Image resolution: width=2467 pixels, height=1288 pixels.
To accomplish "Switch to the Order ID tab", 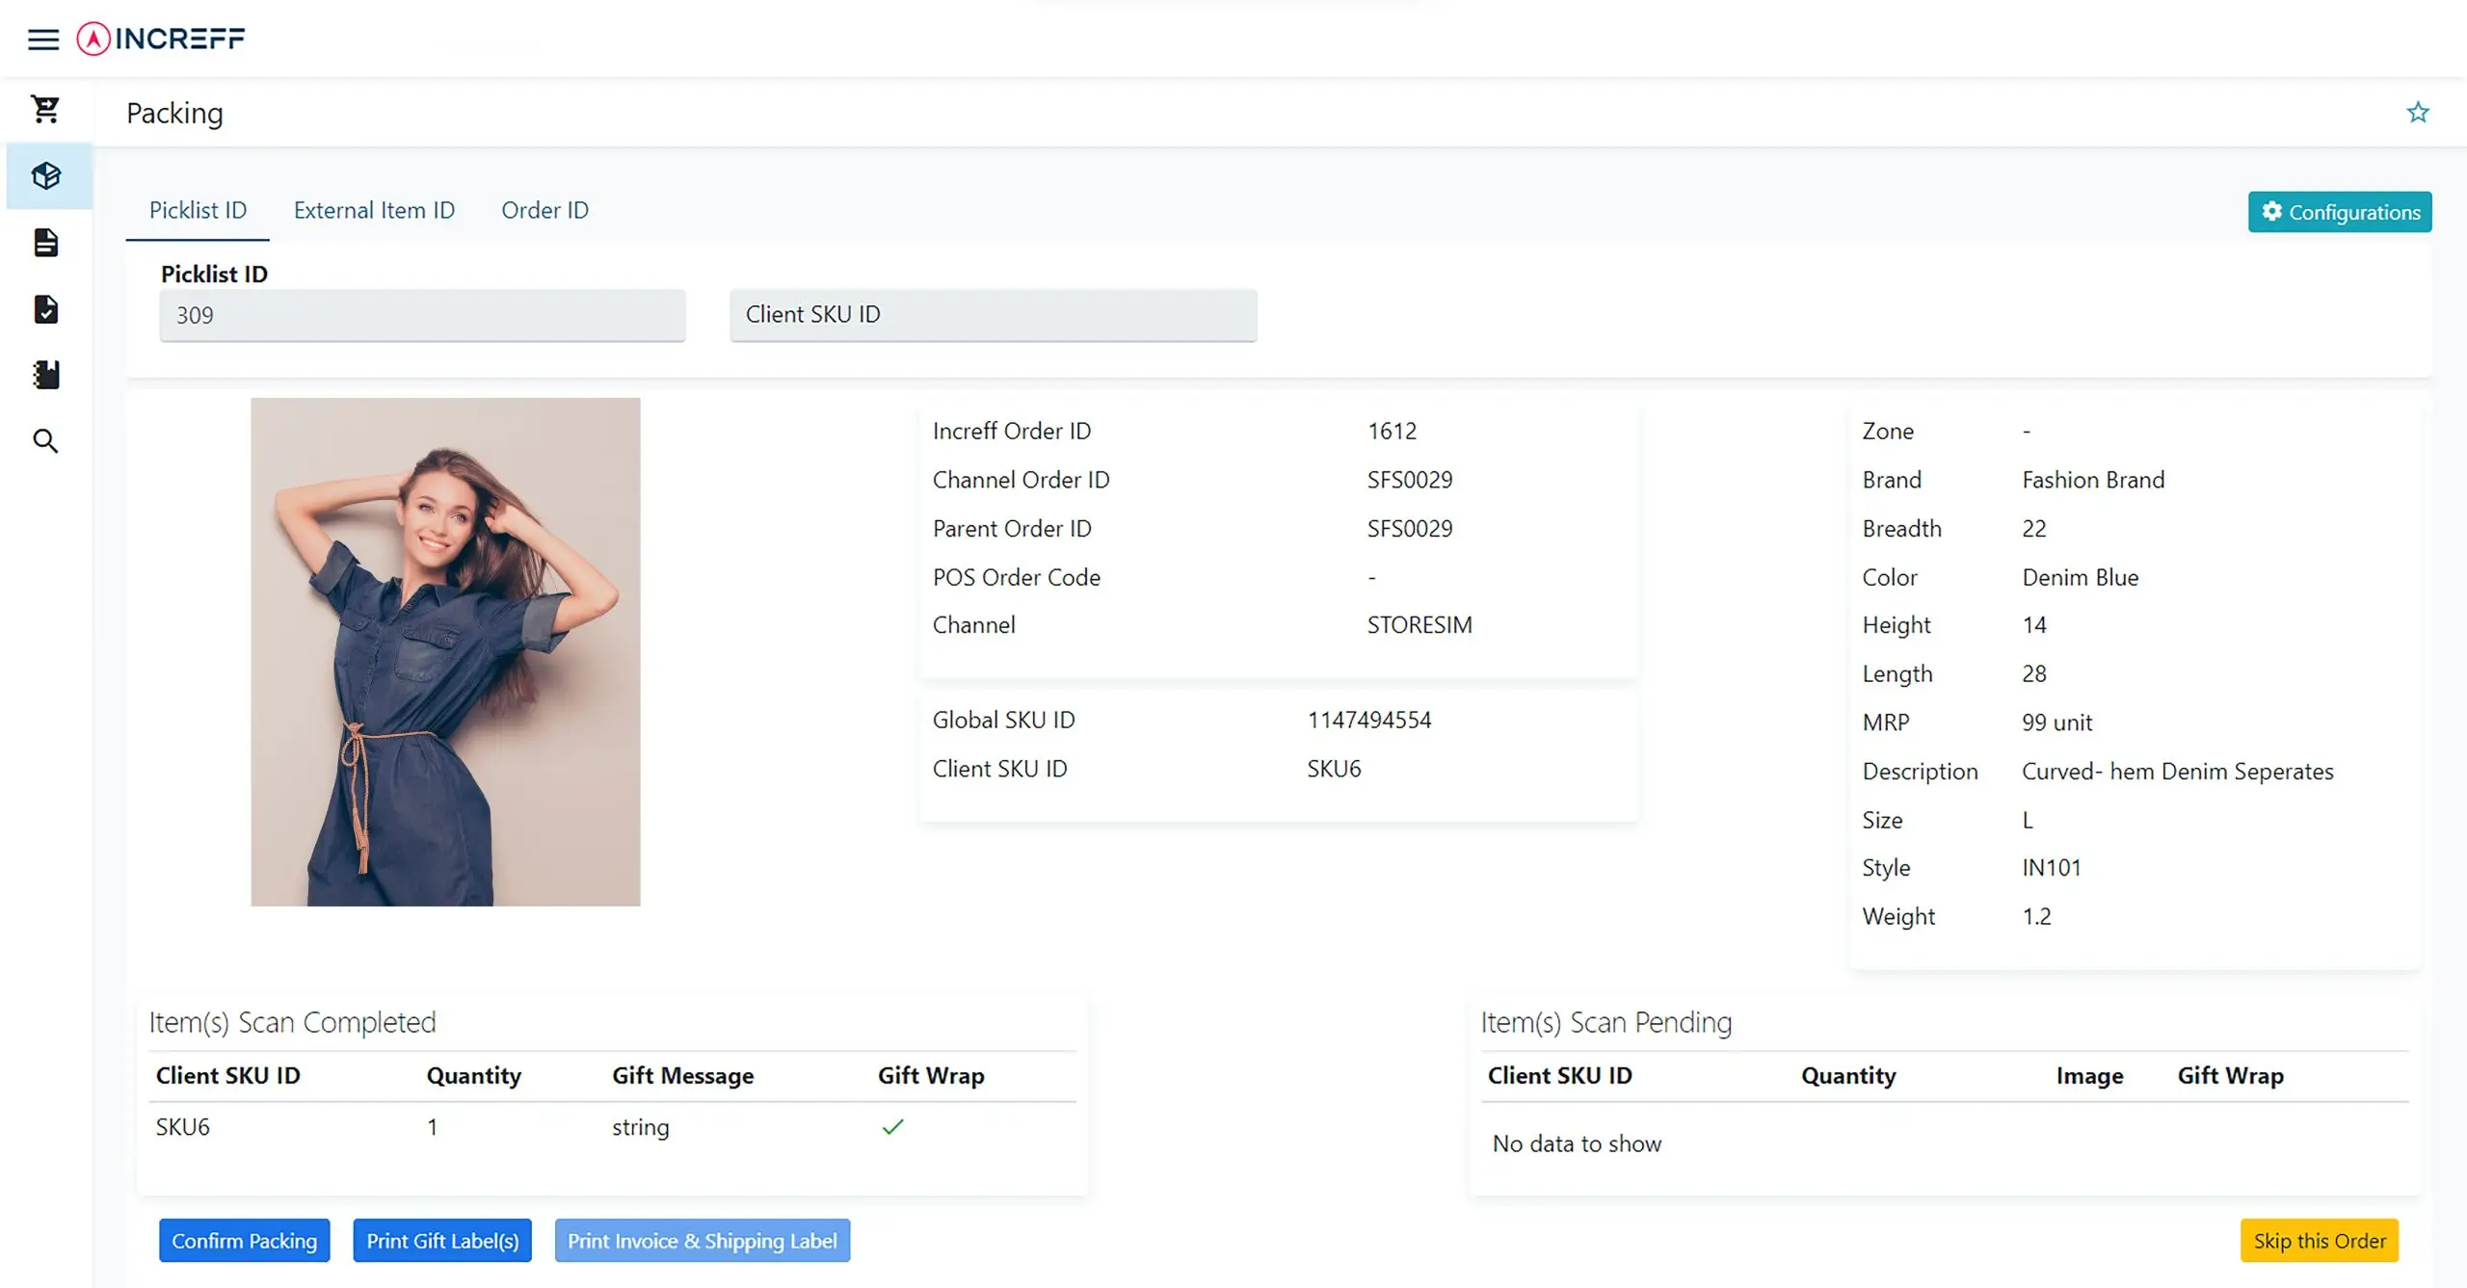I will [x=544, y=210].
